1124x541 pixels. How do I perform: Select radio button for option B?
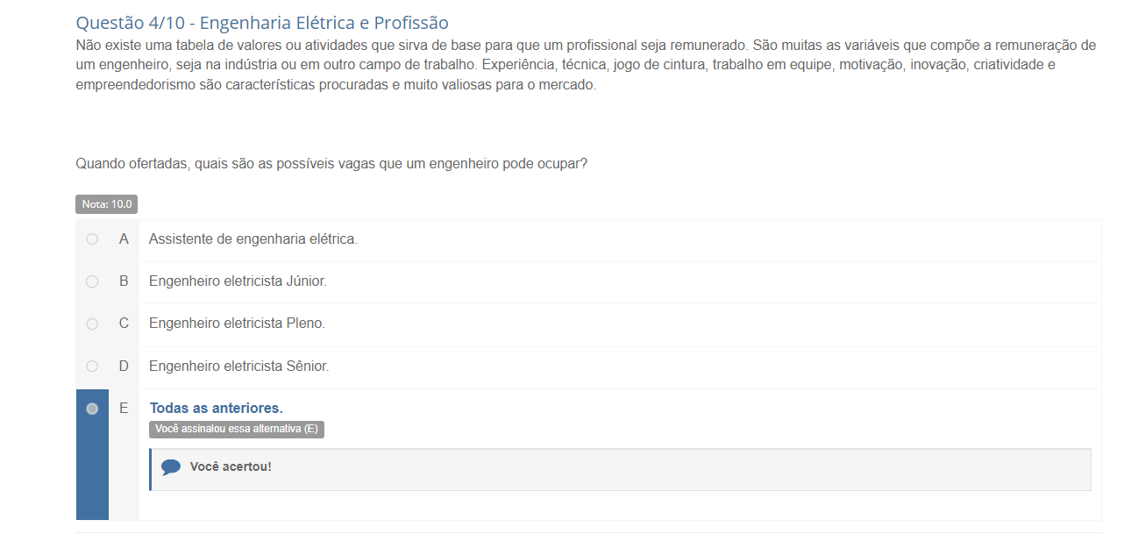92,281
